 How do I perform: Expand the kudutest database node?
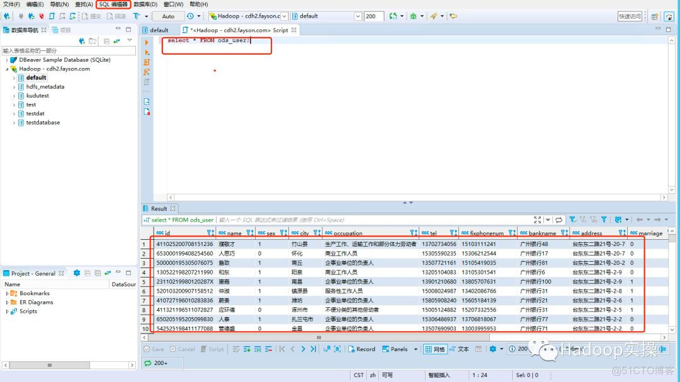pyautogui.click(x=14, y=96)
